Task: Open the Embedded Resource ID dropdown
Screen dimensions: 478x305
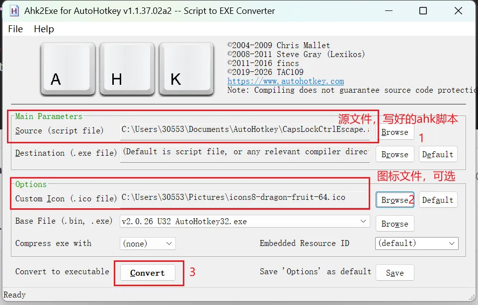Action: 417,243
